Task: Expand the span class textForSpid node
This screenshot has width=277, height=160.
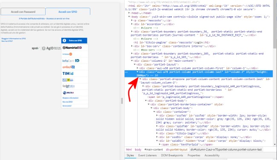Action: coord(160,144)
